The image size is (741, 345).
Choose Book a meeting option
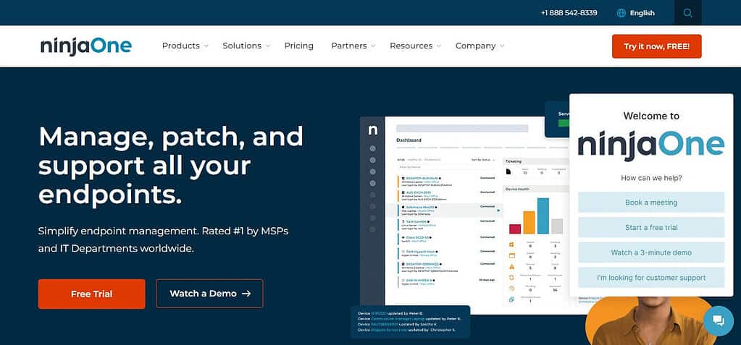[650, 203]
